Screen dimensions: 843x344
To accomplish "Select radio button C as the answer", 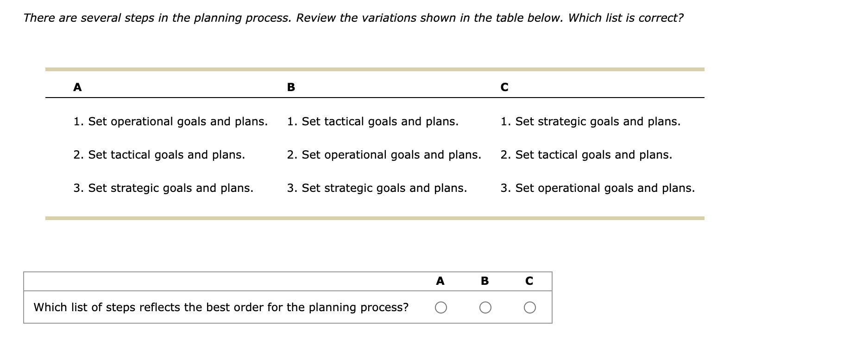I will pos(529,307).
